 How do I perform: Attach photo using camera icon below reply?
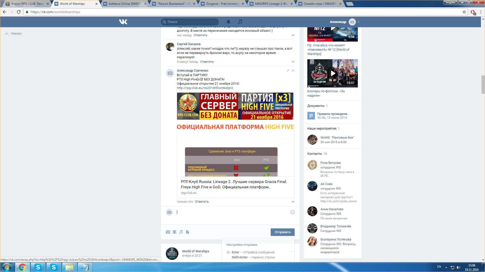[x=168, y=232]
